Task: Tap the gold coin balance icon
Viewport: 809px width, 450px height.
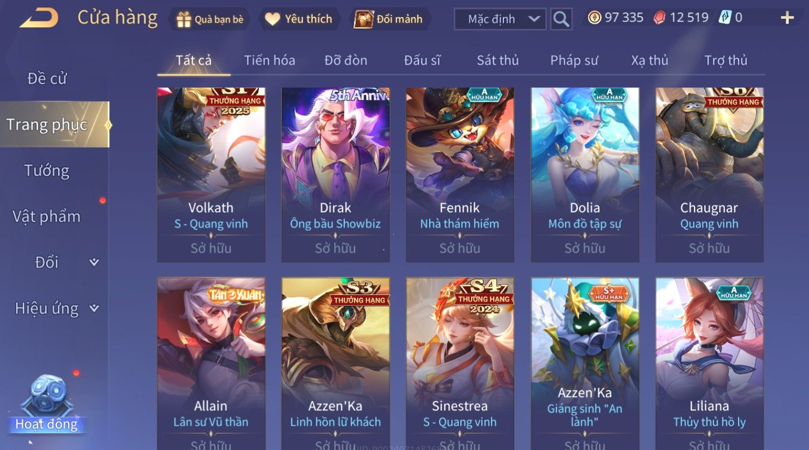Action: [594, 18]
